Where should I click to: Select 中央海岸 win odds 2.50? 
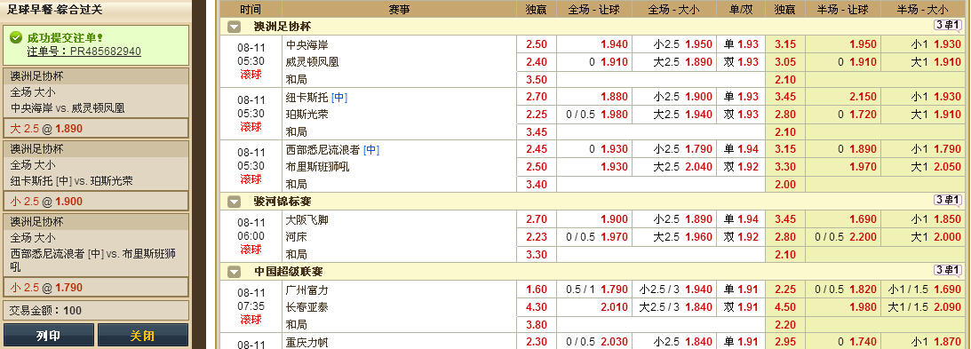537,44
